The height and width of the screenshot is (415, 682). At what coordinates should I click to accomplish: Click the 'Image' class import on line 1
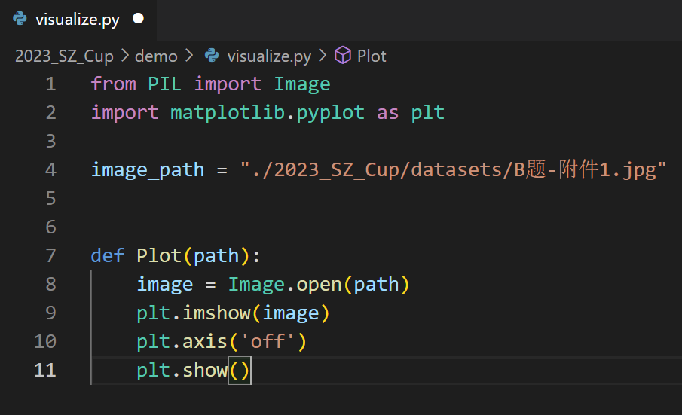click(302, 84)
